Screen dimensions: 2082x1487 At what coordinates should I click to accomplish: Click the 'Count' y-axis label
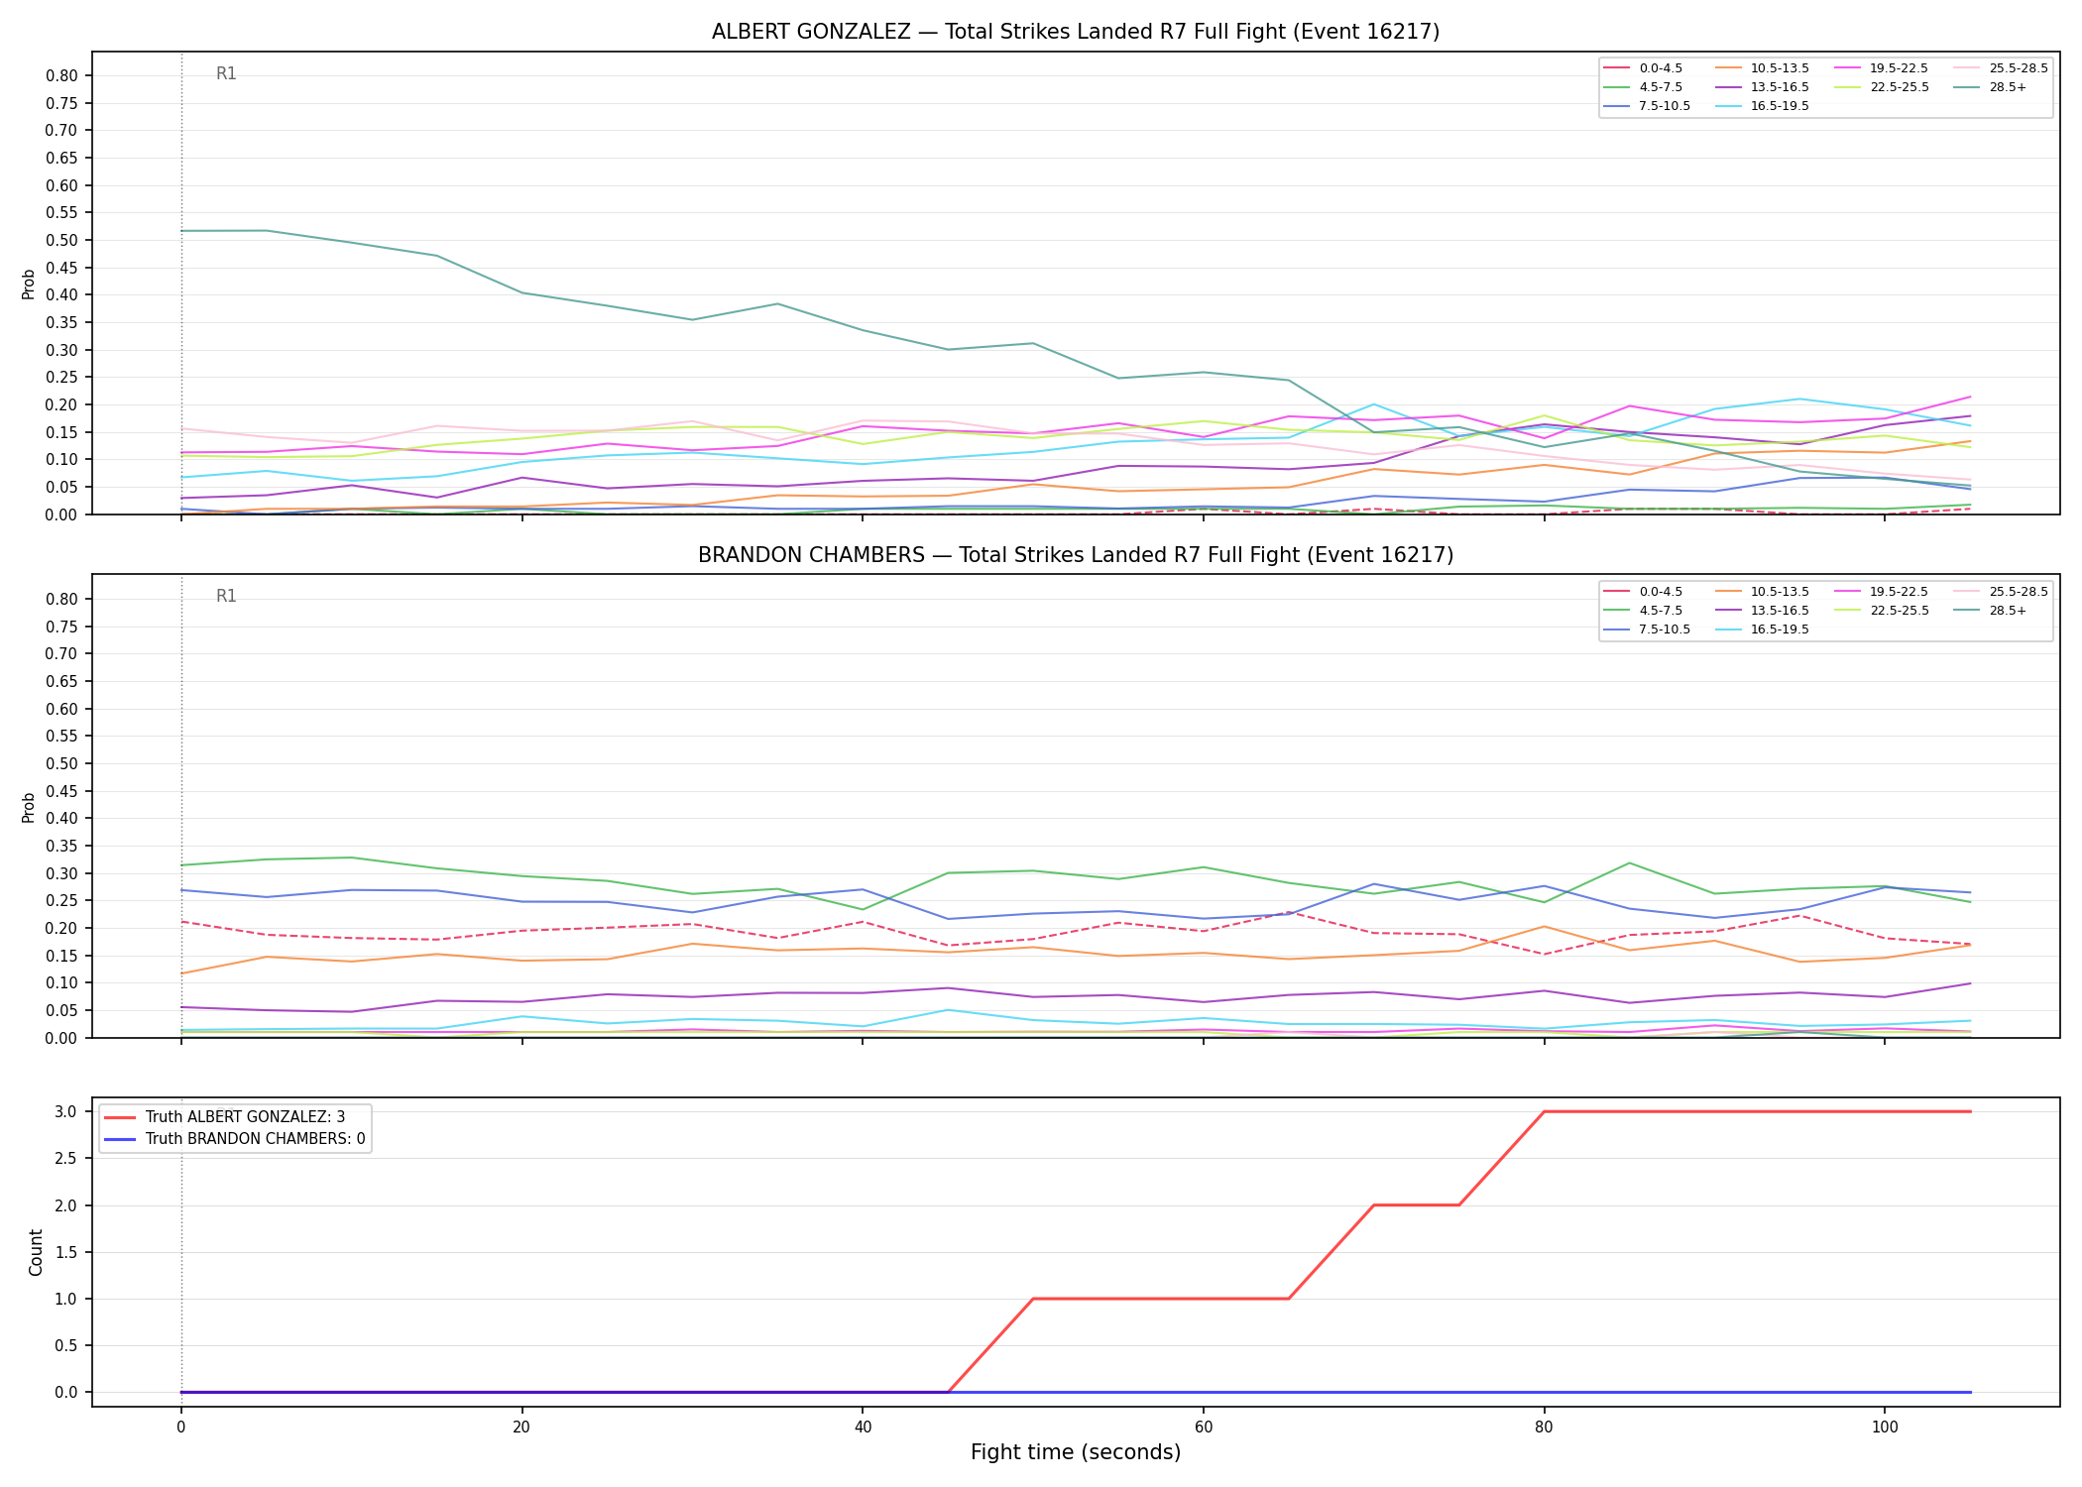(36, 1252)
